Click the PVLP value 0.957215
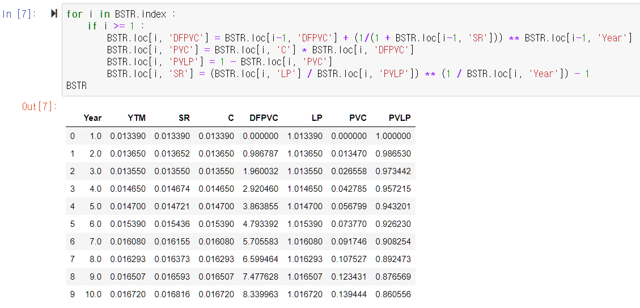 coord(393,189)
